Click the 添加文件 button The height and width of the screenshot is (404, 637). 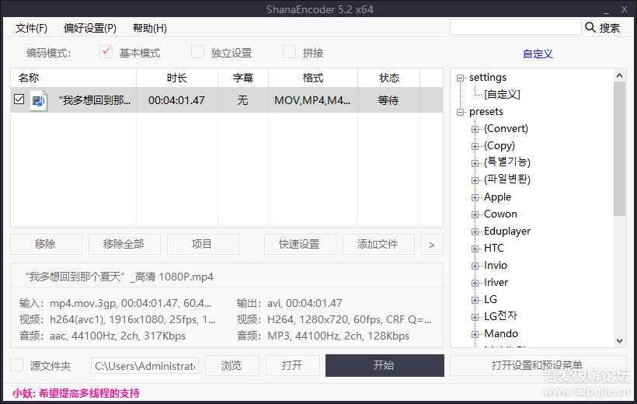tap(378, 244)
